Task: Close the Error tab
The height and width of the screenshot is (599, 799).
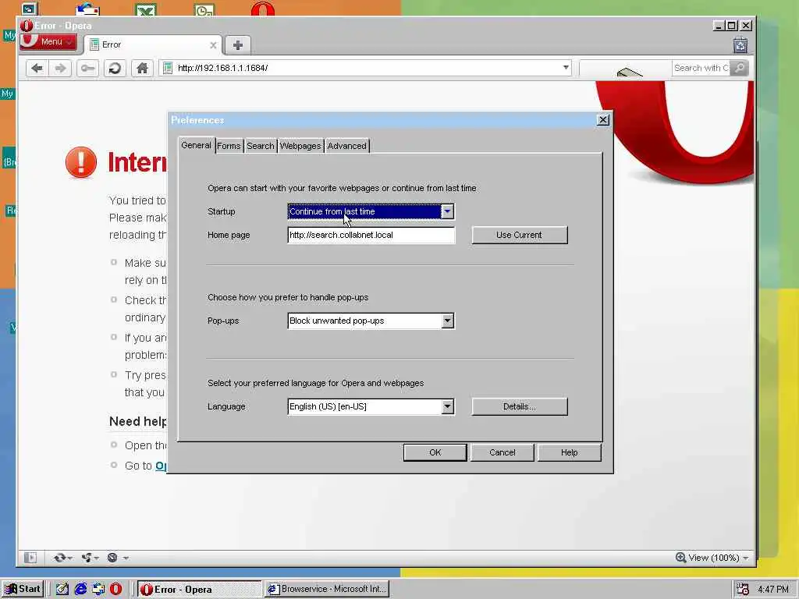Action: click(x=213, y=45)
